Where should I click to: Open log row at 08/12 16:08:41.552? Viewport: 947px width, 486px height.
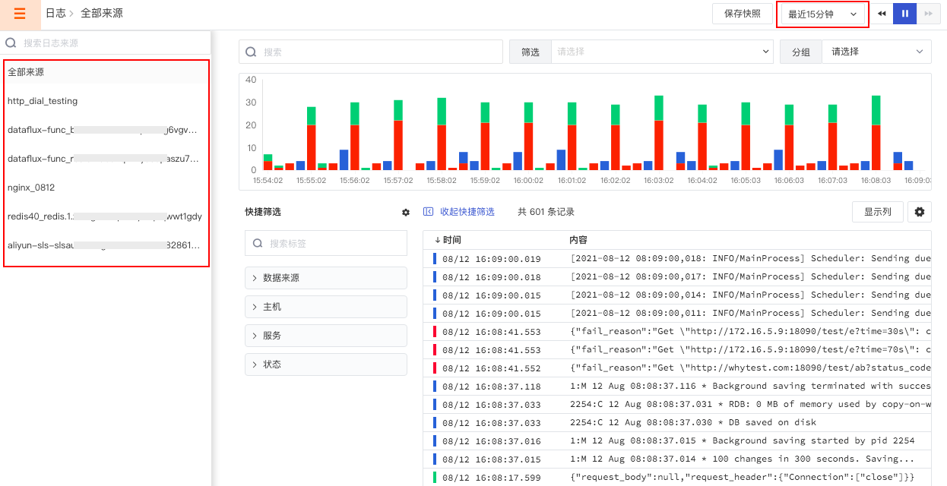tap(677, 368)
